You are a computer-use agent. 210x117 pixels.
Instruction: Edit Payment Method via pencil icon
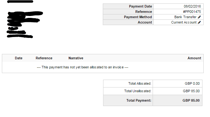[199, 17]
